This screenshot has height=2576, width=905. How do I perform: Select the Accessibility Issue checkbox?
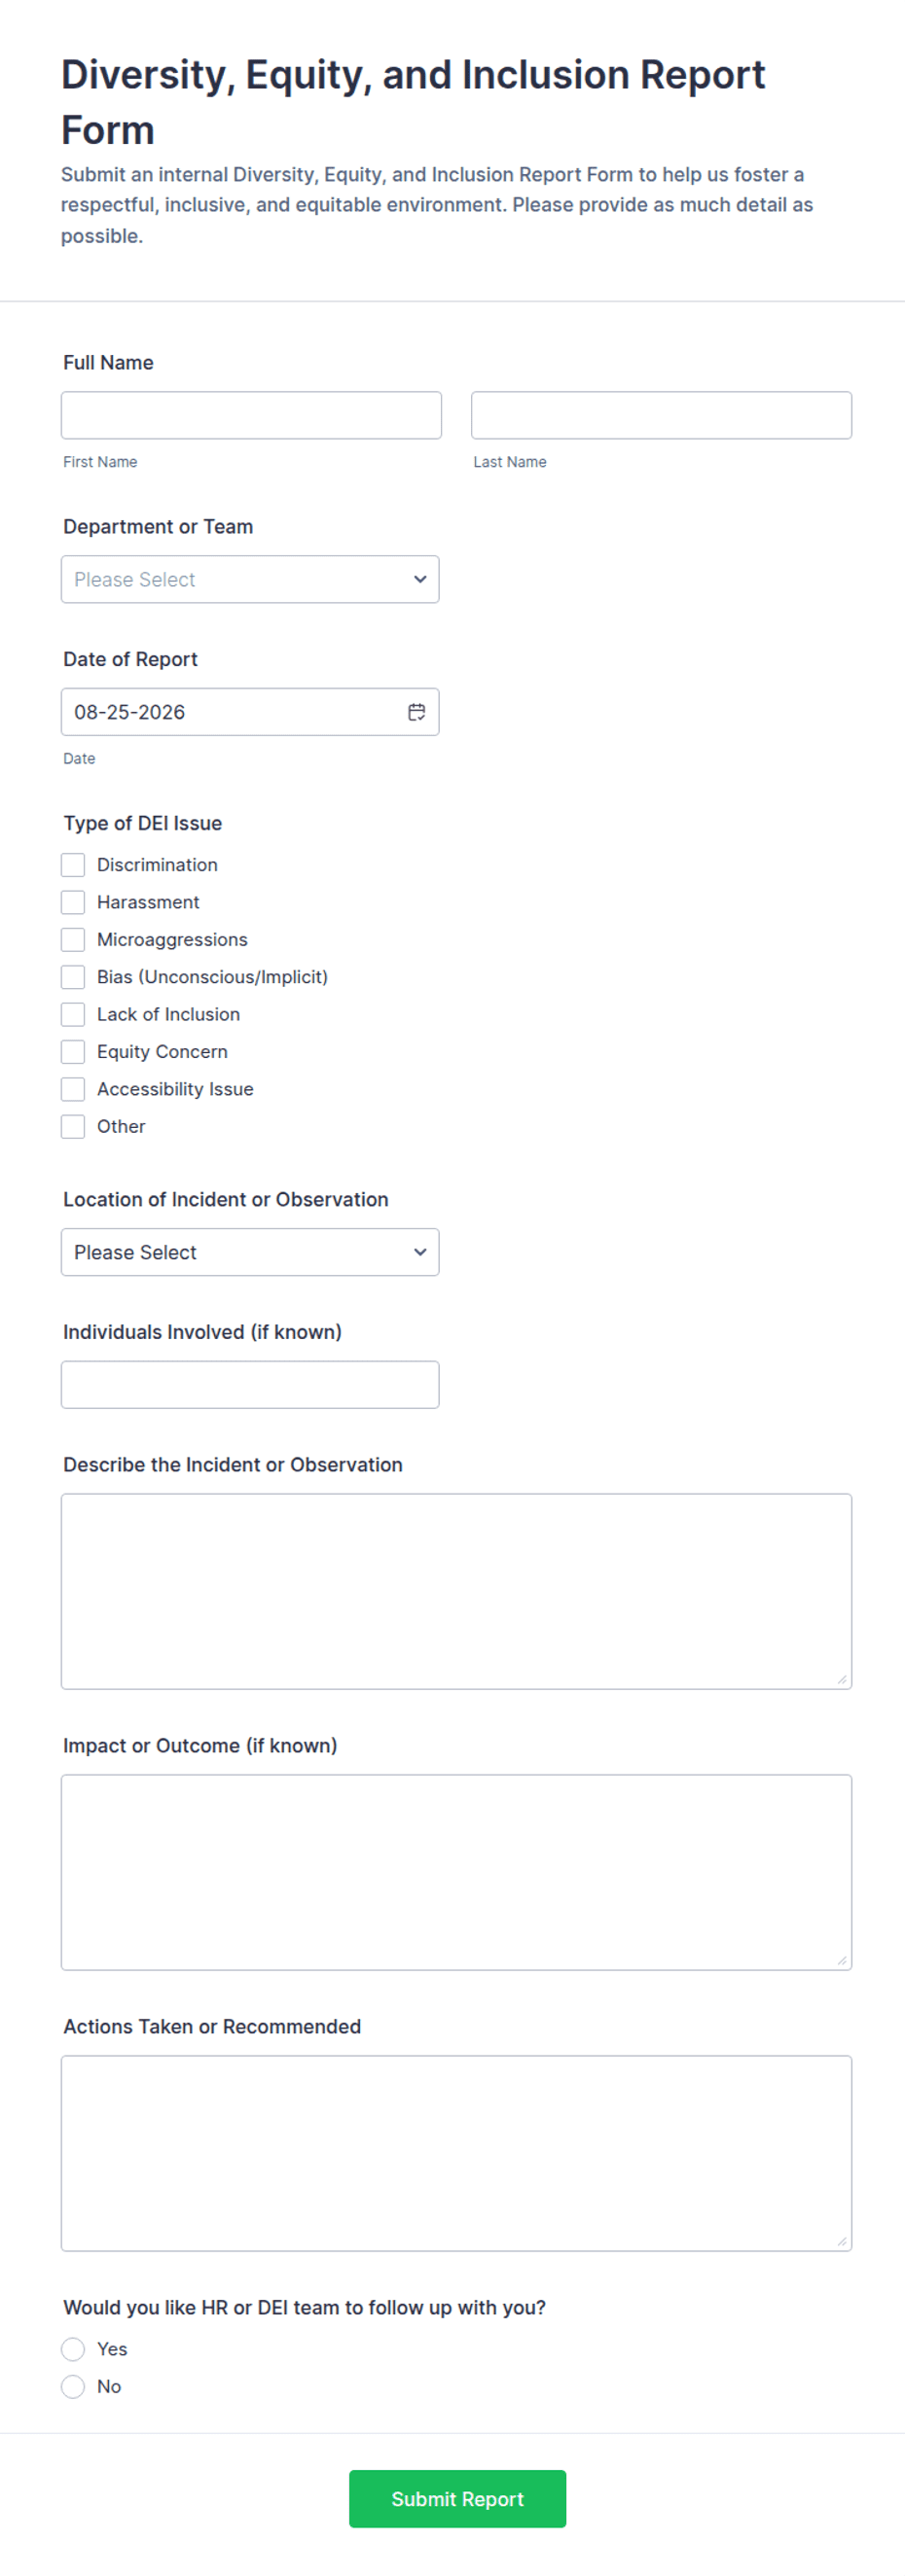(73, 1089)
